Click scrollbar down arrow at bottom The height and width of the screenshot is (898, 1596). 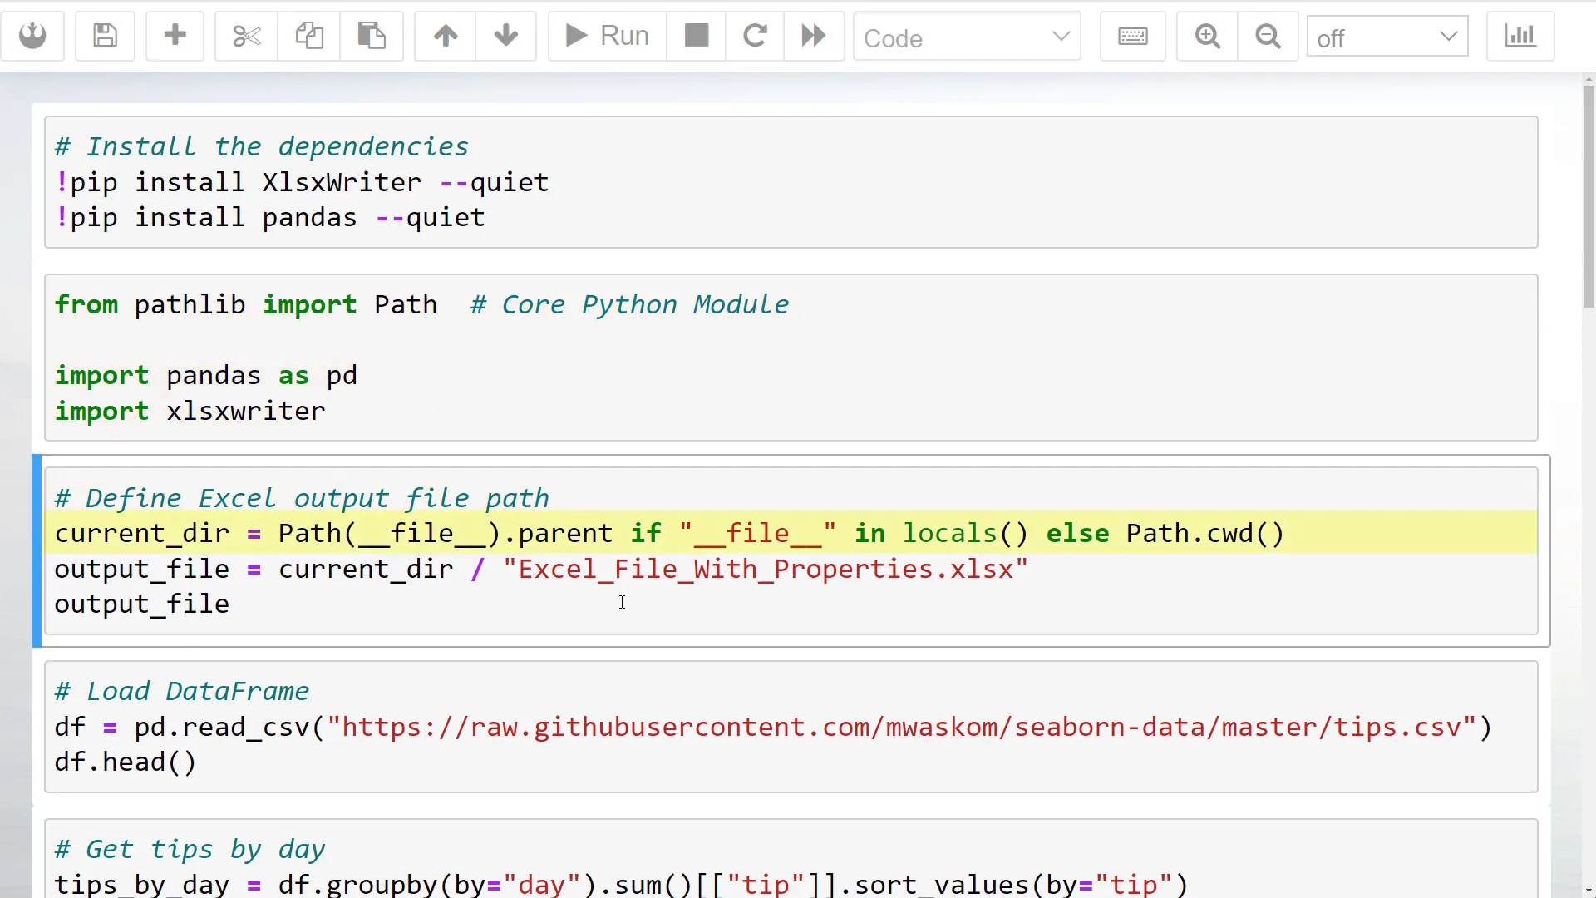point(1589,891)
